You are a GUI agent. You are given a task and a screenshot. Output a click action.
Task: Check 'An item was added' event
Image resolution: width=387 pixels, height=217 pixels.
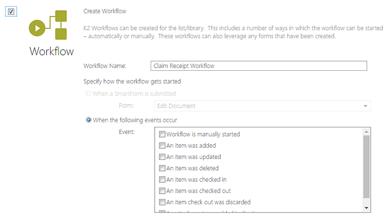tap(162, 146)
